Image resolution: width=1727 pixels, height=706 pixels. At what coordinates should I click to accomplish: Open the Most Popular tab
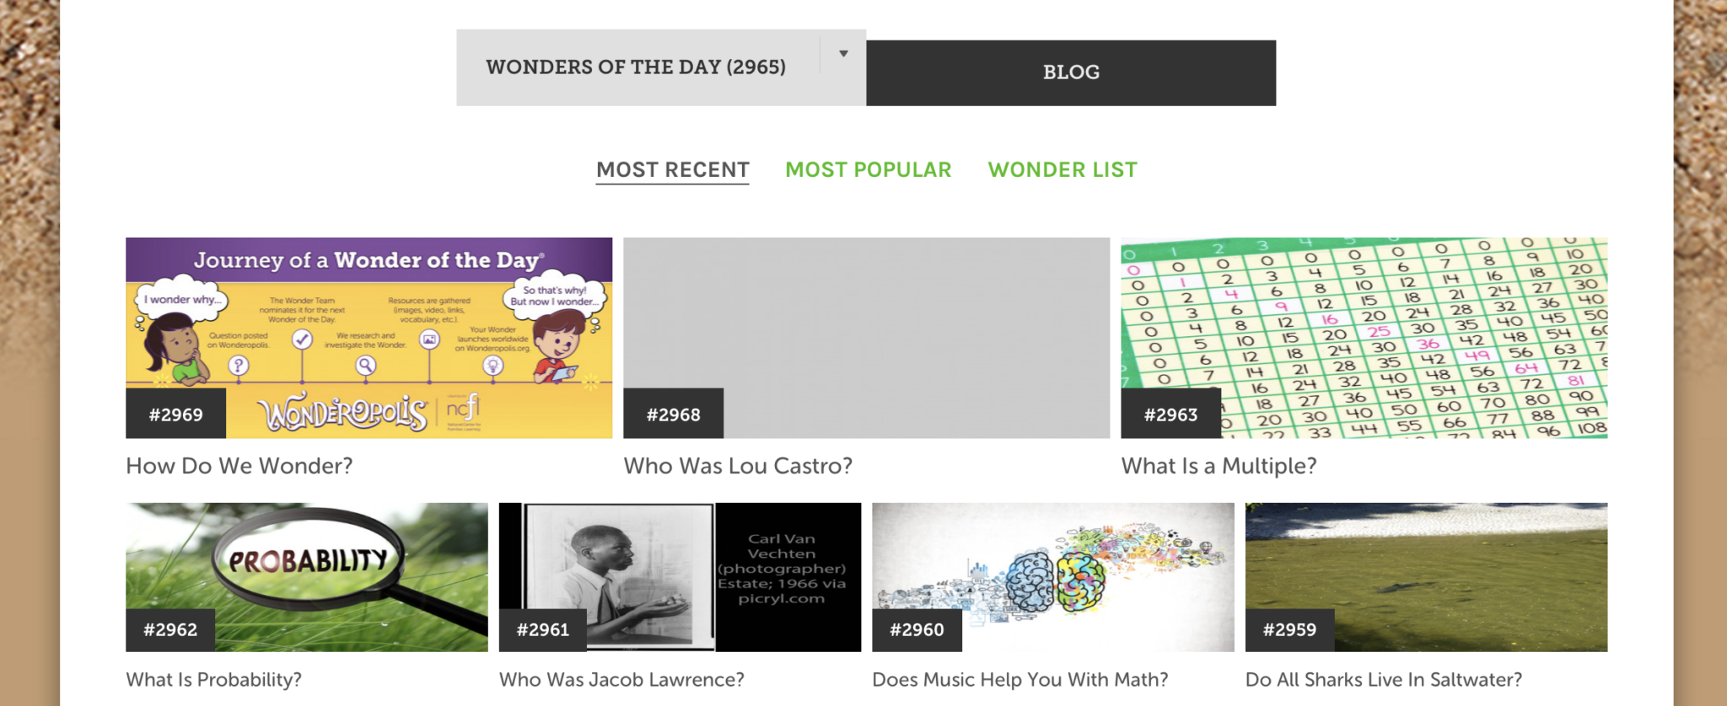(869, 169)
